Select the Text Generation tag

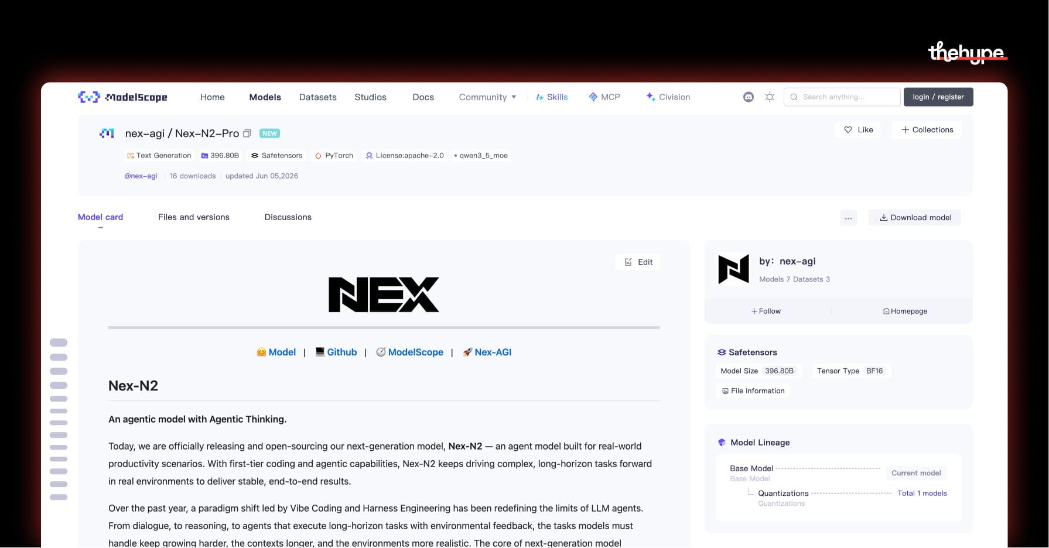coord(159,156)
